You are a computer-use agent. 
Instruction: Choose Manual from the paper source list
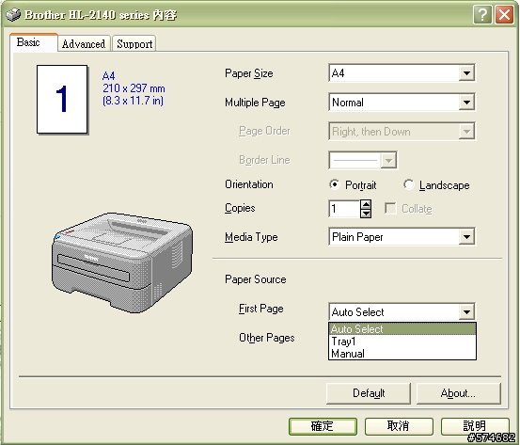coord(402,354)
